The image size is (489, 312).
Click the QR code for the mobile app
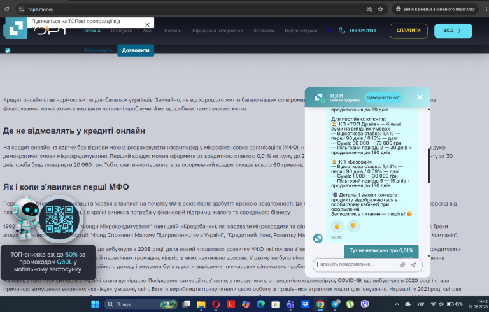(x=59, y=219)
